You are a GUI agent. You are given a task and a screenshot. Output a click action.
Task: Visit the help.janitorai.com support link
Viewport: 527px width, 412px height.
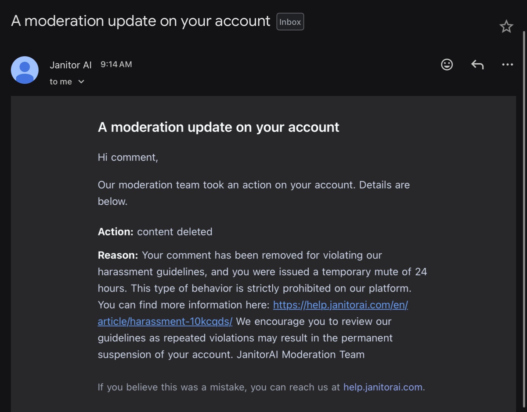pyautogui.click(x=383, y=387)
